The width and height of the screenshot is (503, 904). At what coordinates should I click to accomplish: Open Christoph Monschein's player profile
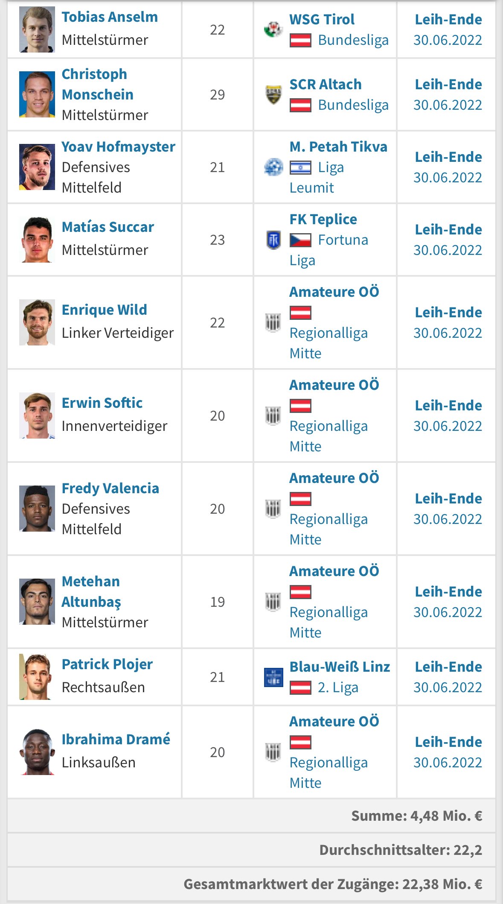[98, 84]
